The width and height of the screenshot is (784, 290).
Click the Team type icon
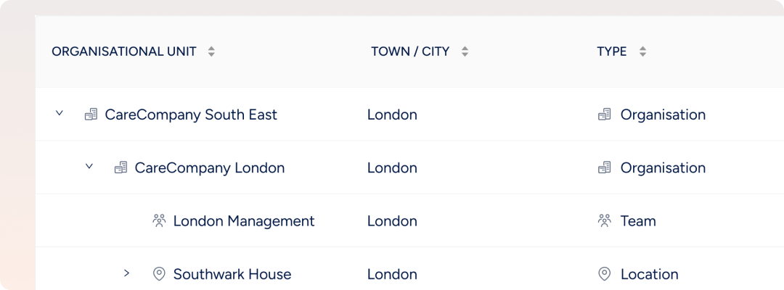(x=604, y=220)
